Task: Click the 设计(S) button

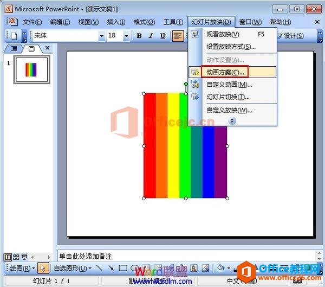Action: pyautogui.click(x=290, y=36)
